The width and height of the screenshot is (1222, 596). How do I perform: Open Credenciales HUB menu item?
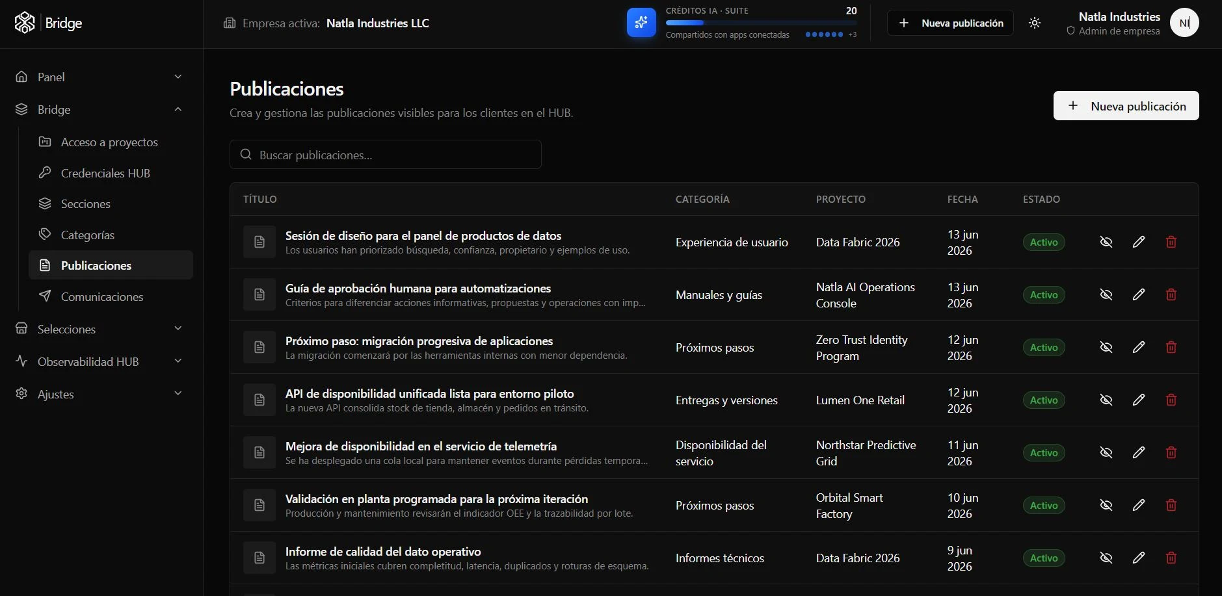point(111,173)
